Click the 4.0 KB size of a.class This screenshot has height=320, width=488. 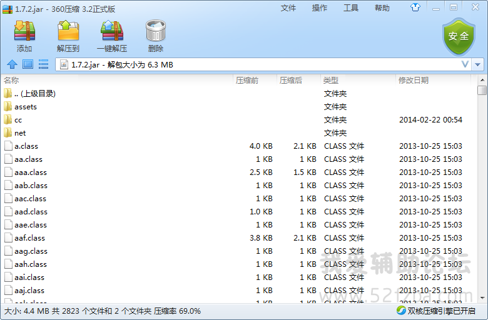coord(261,146)
